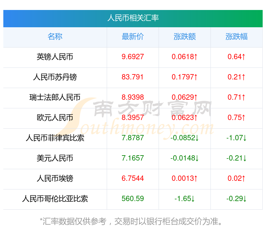Click the change value 0.0629↑

185,97
